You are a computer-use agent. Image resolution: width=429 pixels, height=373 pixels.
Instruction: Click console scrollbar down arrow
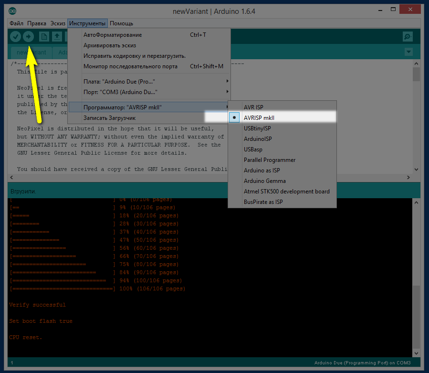tap(416, 353)
